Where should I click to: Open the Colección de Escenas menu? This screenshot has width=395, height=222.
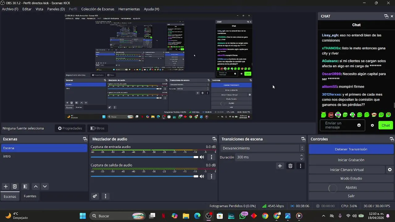pos(98,9)
